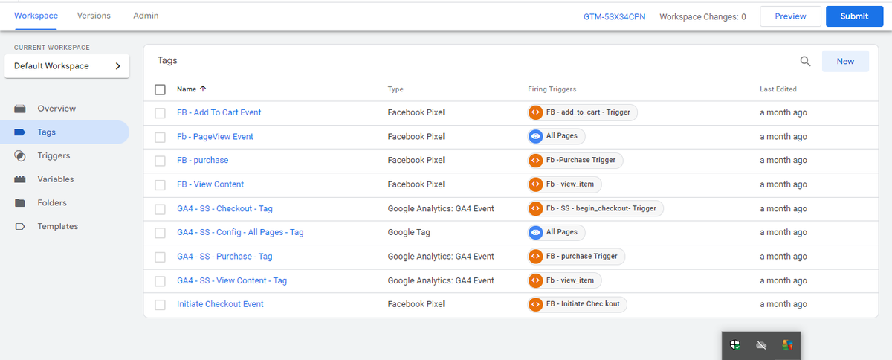Click the shield icon in system tray

(x=734, y=345)
